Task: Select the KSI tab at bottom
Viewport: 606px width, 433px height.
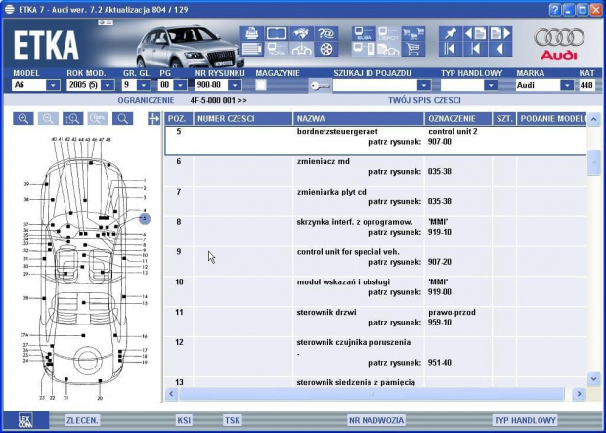Action: pos(183,420)
